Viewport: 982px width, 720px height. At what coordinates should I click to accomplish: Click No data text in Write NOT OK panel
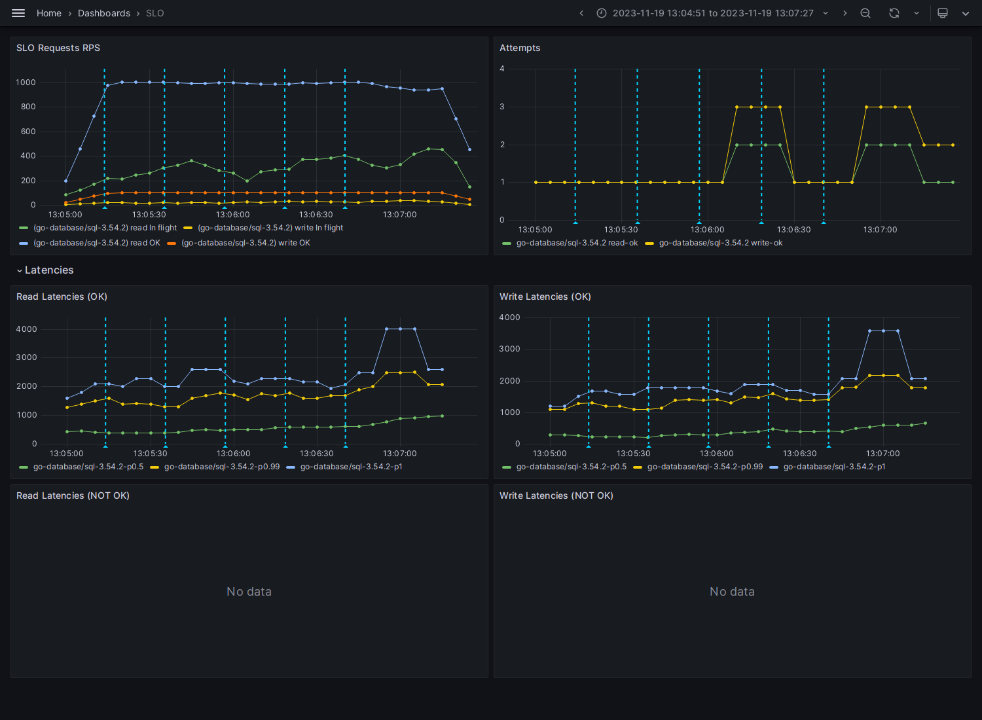(x=732, y=592)
